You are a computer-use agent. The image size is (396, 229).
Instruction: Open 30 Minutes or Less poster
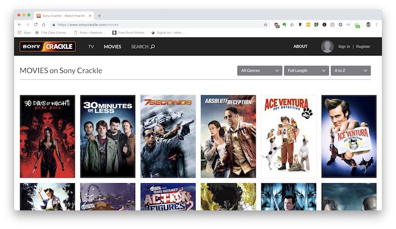pyautogui.click(x=108, y=136)
